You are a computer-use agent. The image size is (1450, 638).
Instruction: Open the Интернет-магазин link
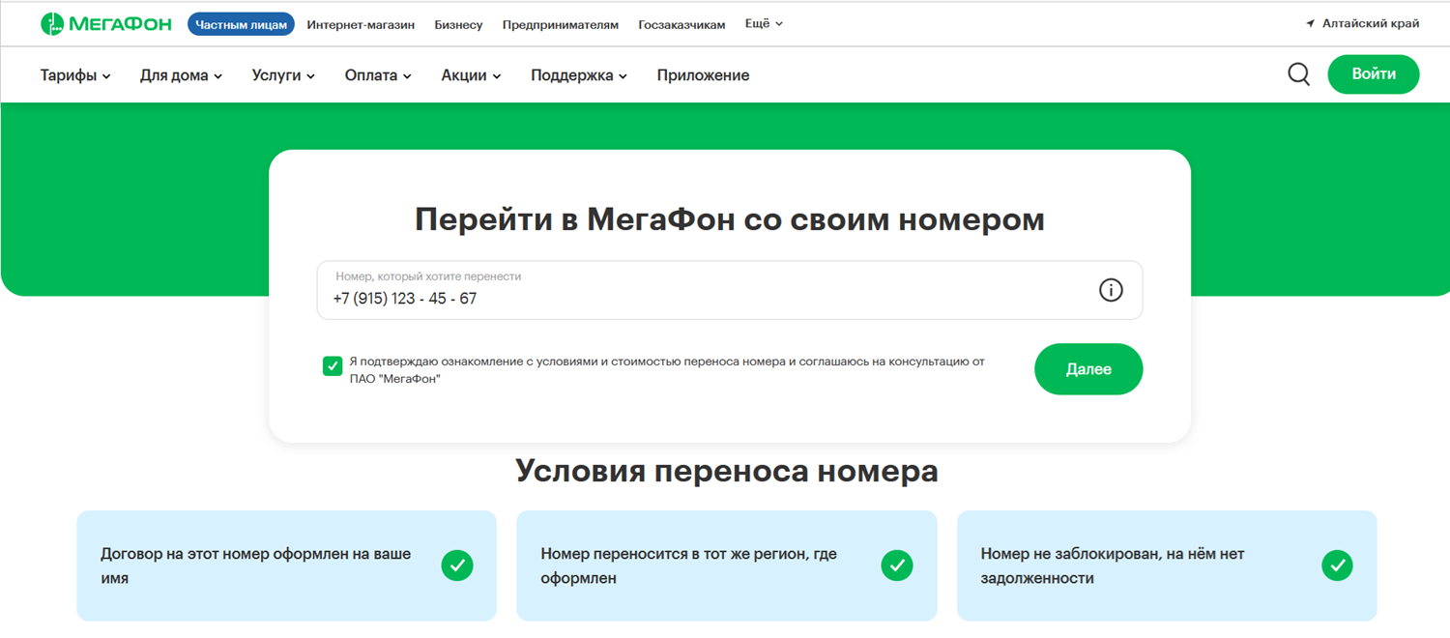[x=361, y=25]
